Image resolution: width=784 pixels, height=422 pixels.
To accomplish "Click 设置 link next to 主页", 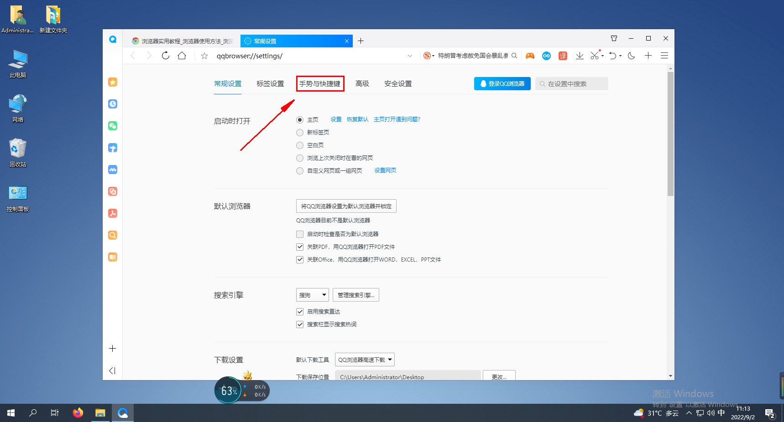I will coord(336,119).
